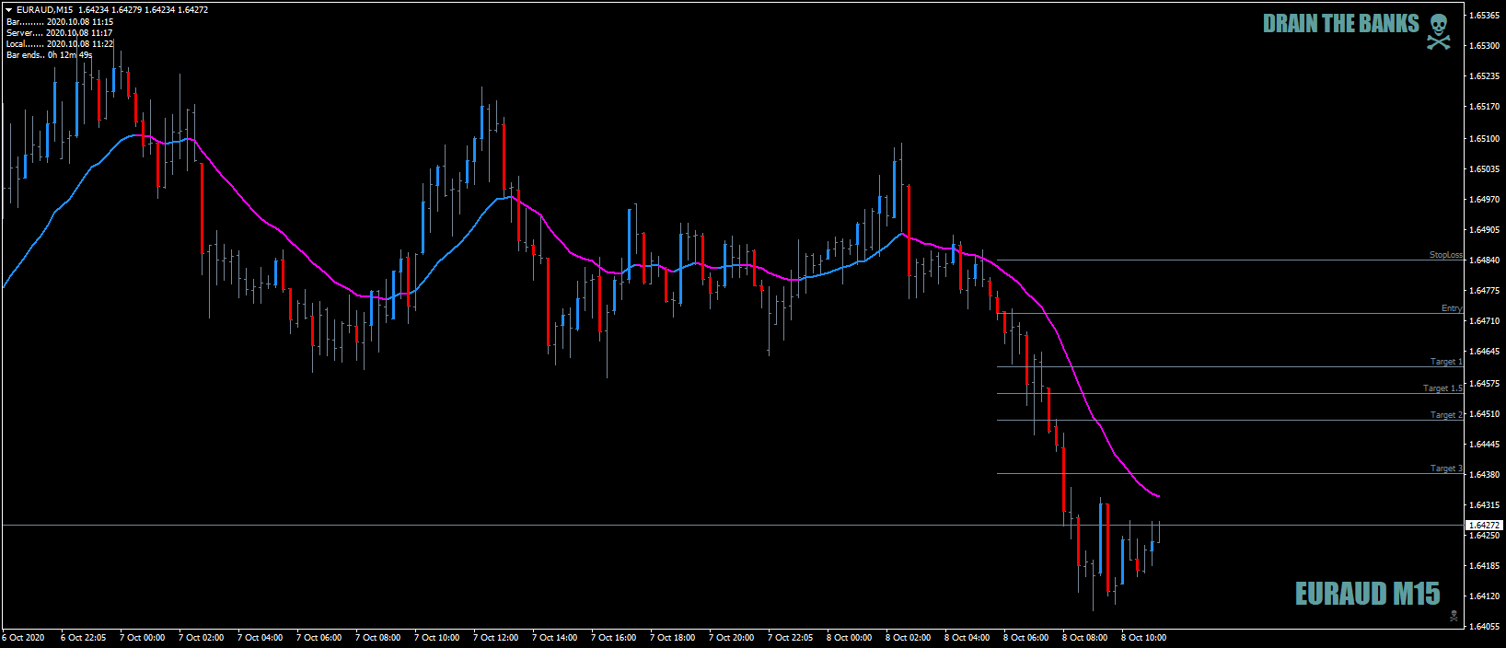Click the '7 Oct 06:00' time axis label

[319, 638]
